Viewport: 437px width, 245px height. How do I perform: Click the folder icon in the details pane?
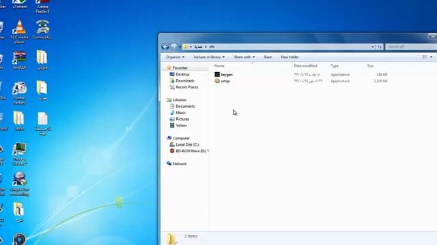[171, 239]
